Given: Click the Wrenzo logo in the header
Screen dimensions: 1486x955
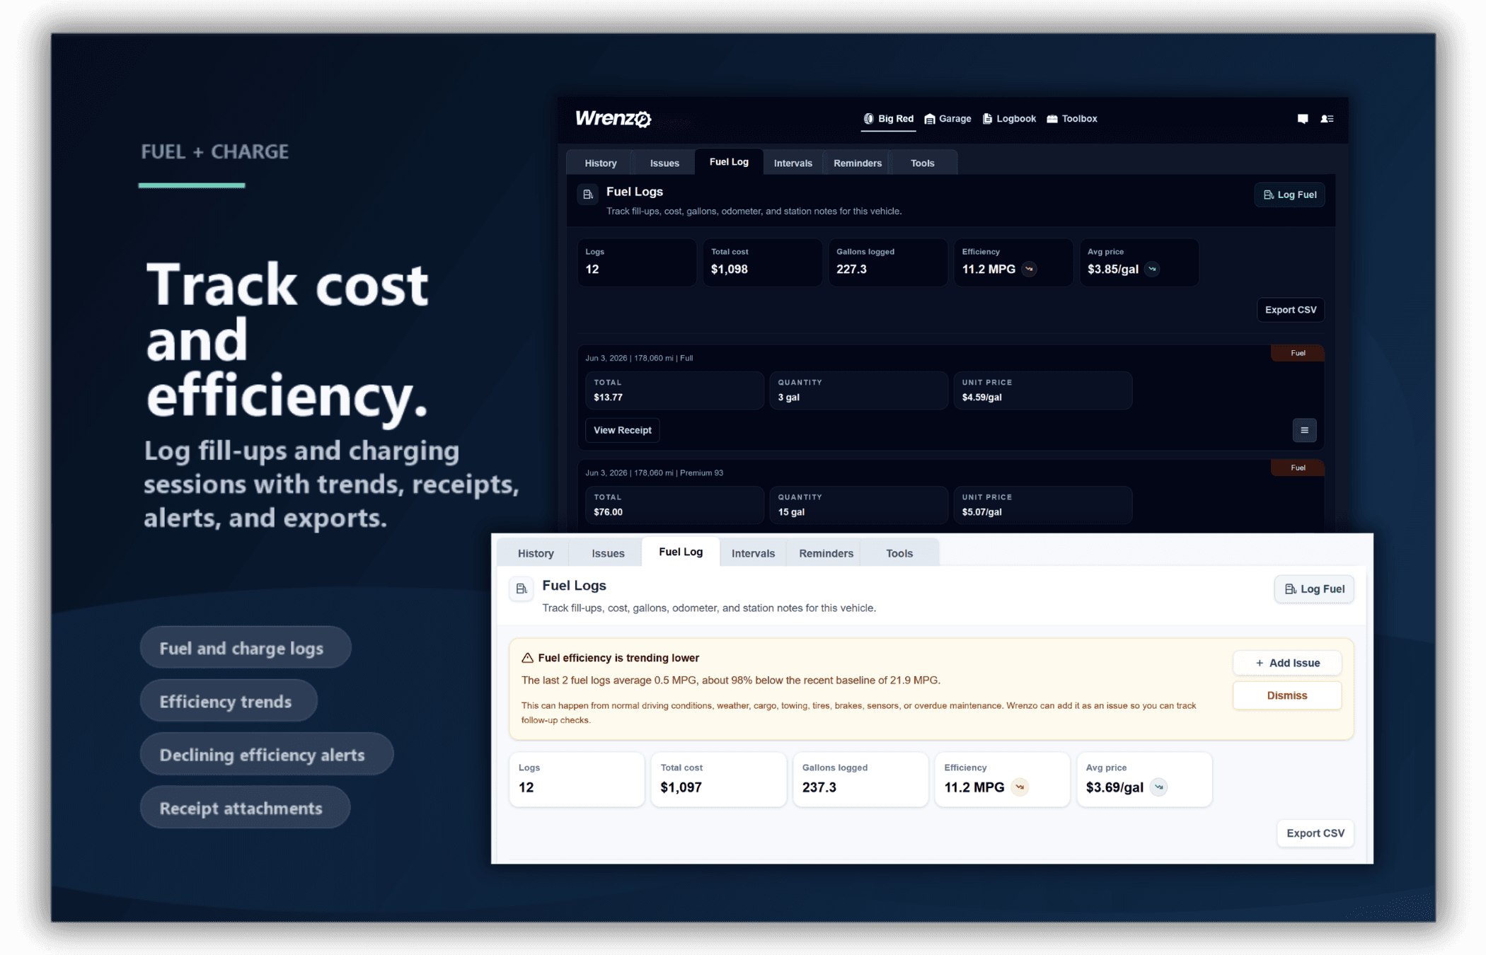Looking at the screenshot, I should point(613,119).
